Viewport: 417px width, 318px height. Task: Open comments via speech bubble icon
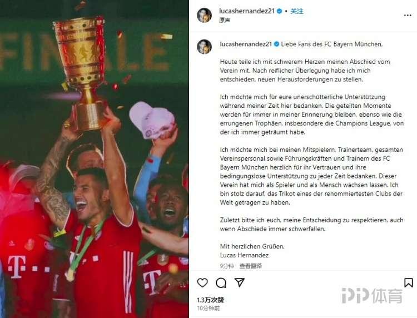(x=221, y=283)
